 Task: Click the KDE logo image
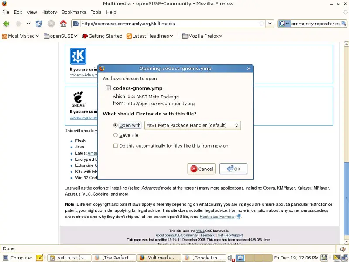click(78, 56)
